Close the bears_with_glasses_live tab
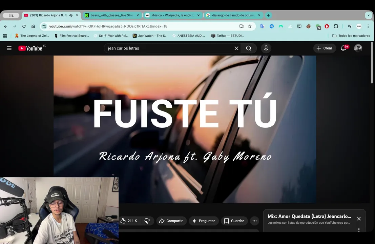Viewport: 375px width, 244px height. click(x=138, y=15)
